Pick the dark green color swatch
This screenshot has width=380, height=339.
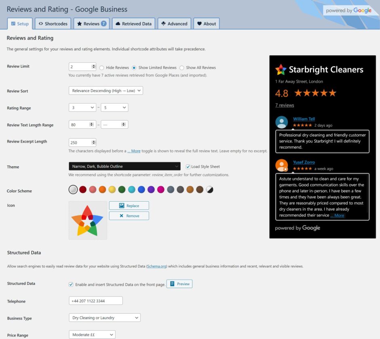[122, 190]
